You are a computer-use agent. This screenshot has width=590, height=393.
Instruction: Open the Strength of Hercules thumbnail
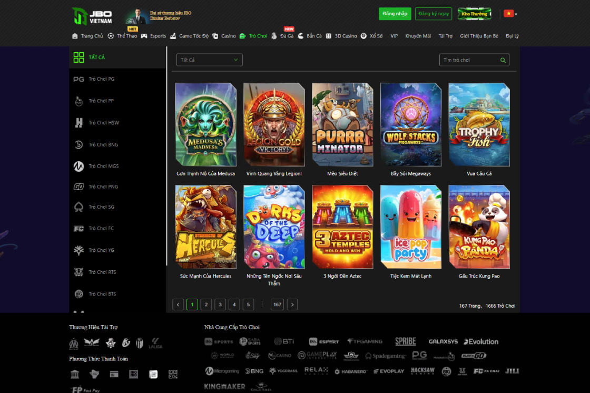pos(206,227)
